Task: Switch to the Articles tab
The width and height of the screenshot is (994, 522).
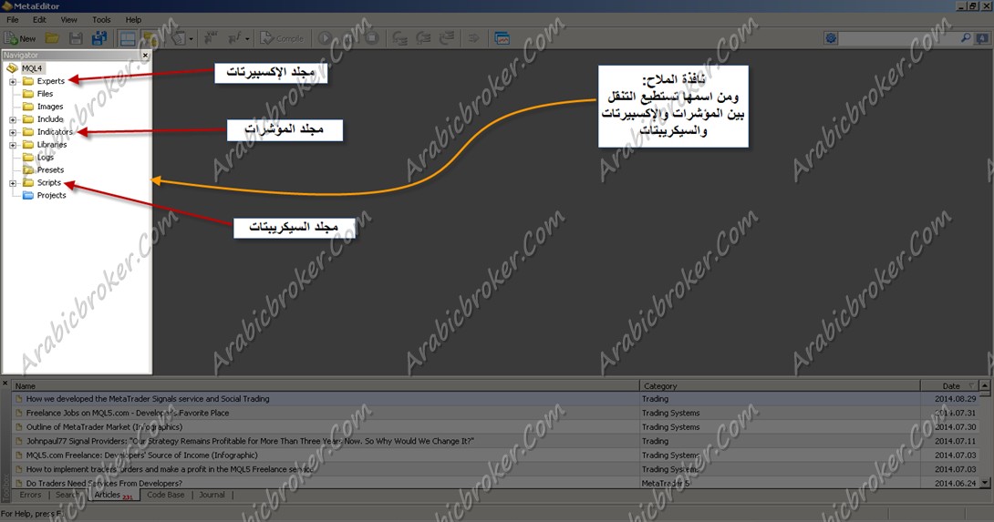Action: coord(113,495)
